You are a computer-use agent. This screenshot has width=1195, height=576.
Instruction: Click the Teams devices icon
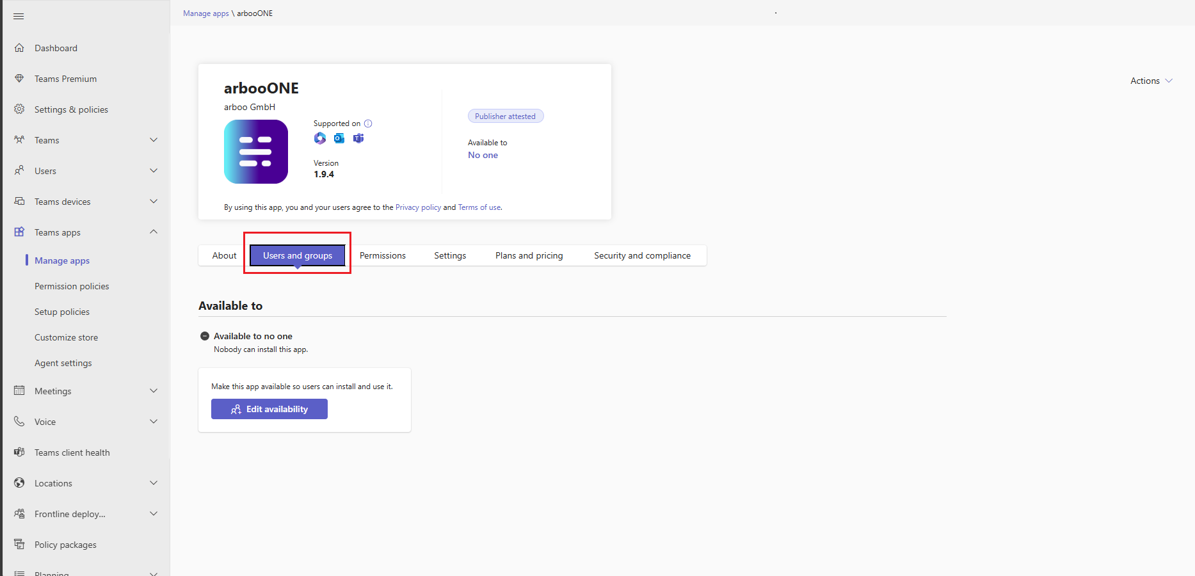(19, 202)
